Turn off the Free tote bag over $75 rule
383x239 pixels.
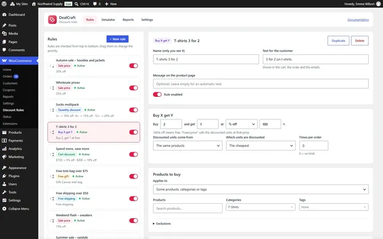click(x=133, y=176)
